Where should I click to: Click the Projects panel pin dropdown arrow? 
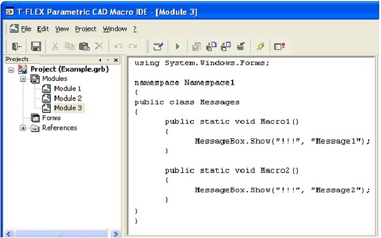tap(108, 60)
